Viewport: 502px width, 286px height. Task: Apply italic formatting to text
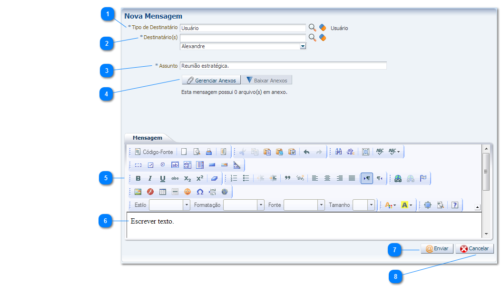[x=150, y=178]
